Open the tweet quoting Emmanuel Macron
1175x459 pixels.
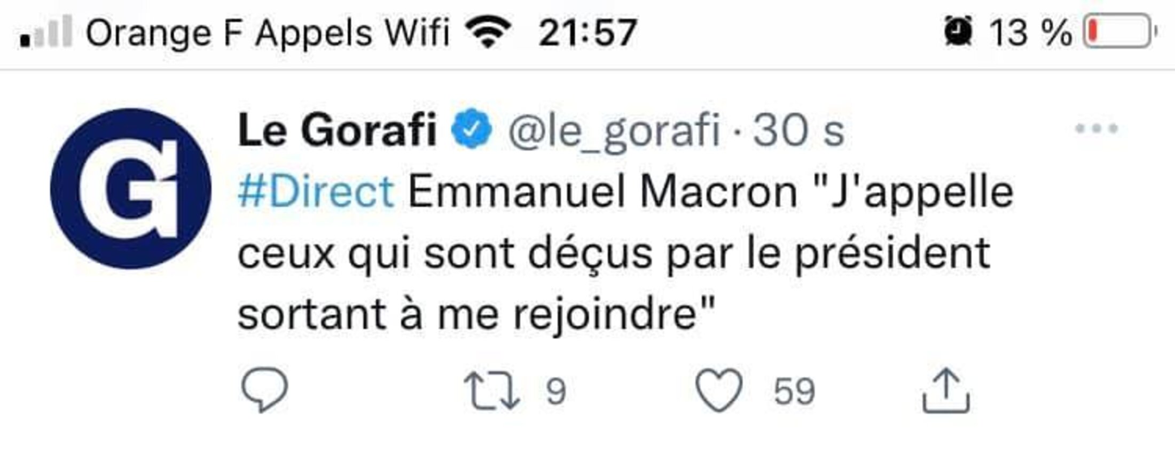614,253
